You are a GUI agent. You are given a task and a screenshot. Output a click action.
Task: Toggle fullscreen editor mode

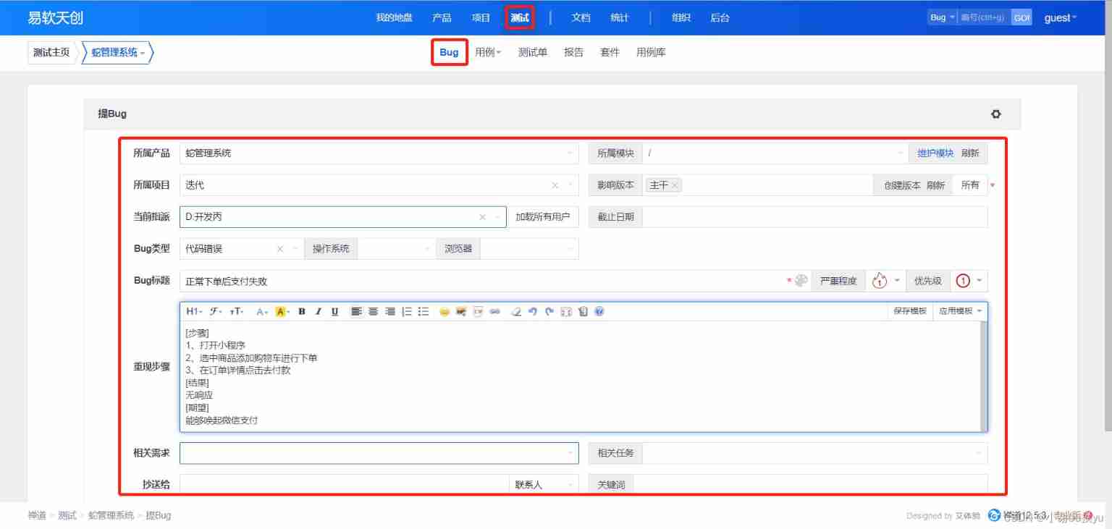pyautogui.click(x=566, y=311)
